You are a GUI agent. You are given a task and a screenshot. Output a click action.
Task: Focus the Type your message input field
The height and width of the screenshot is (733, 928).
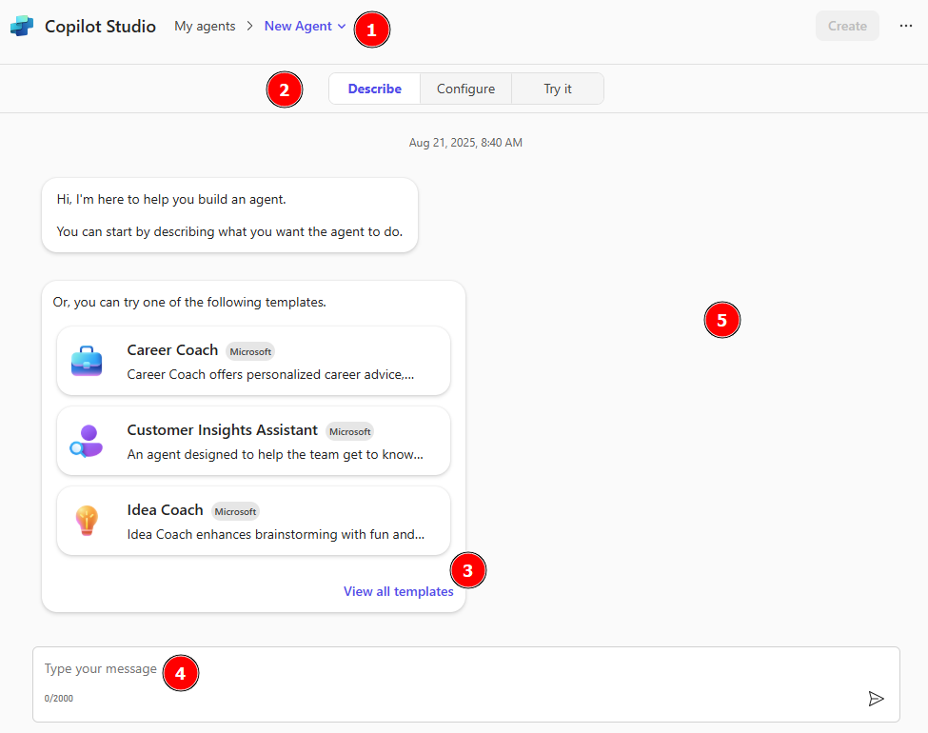click(465, 684)
